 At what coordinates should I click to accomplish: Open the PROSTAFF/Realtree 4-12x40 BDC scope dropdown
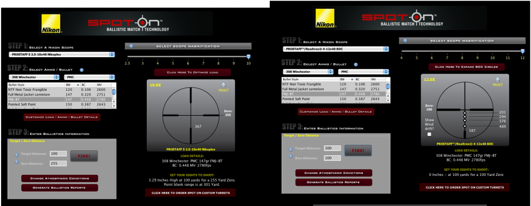pyautogui.click(x=336, y=49)
